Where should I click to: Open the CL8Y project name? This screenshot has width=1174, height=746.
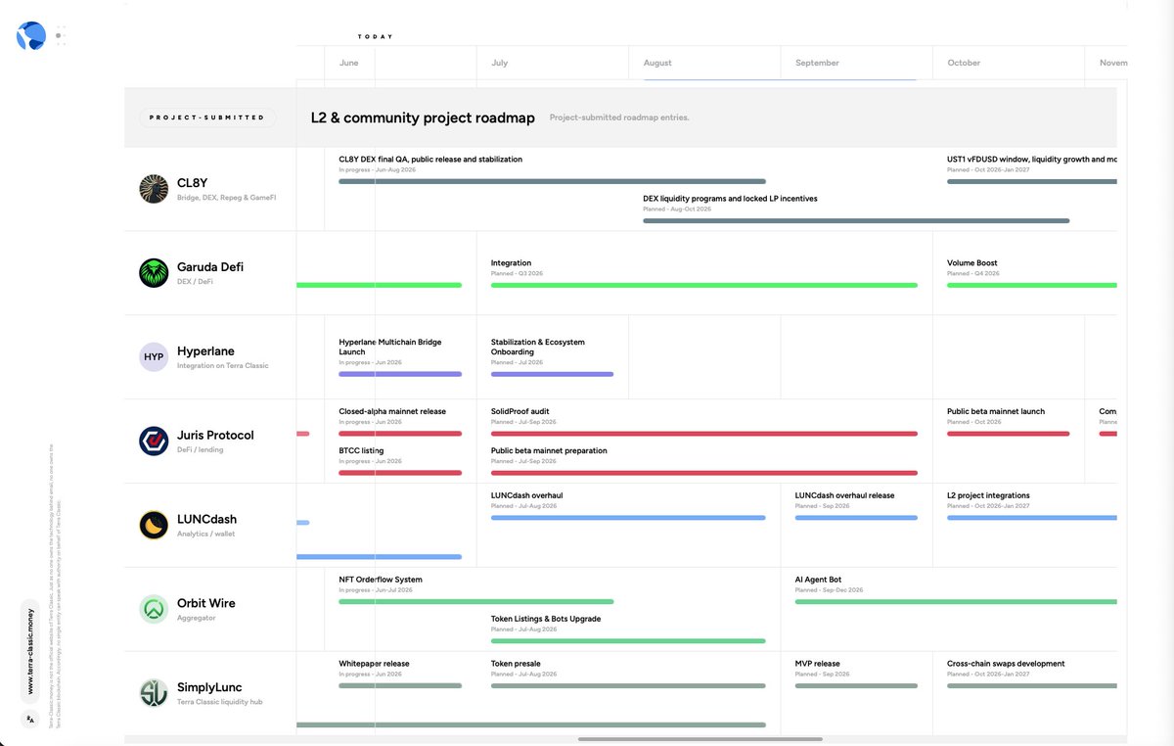pyautogui.click(x=193, y=182)
